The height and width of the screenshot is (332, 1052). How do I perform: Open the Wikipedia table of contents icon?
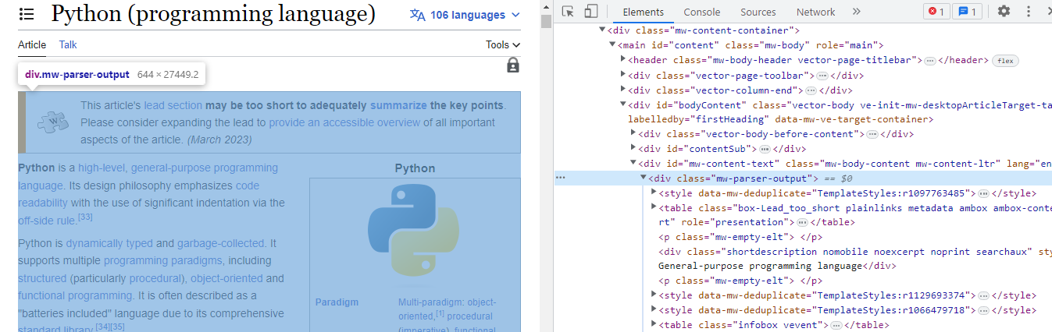(x=27, y=14)
